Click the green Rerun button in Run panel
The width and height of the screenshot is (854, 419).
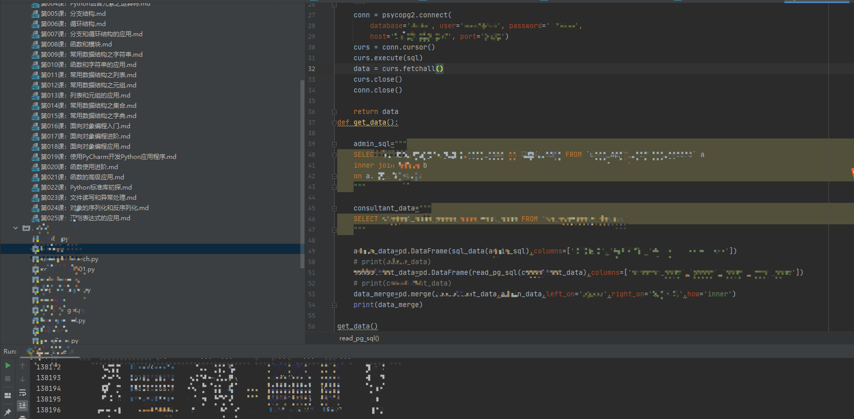click(8, 365)
